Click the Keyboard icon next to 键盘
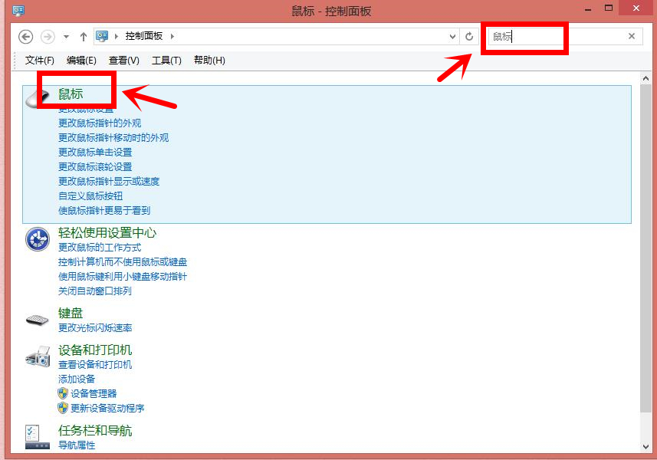Viewport: 657px width, 460px height. pos(37,319)
